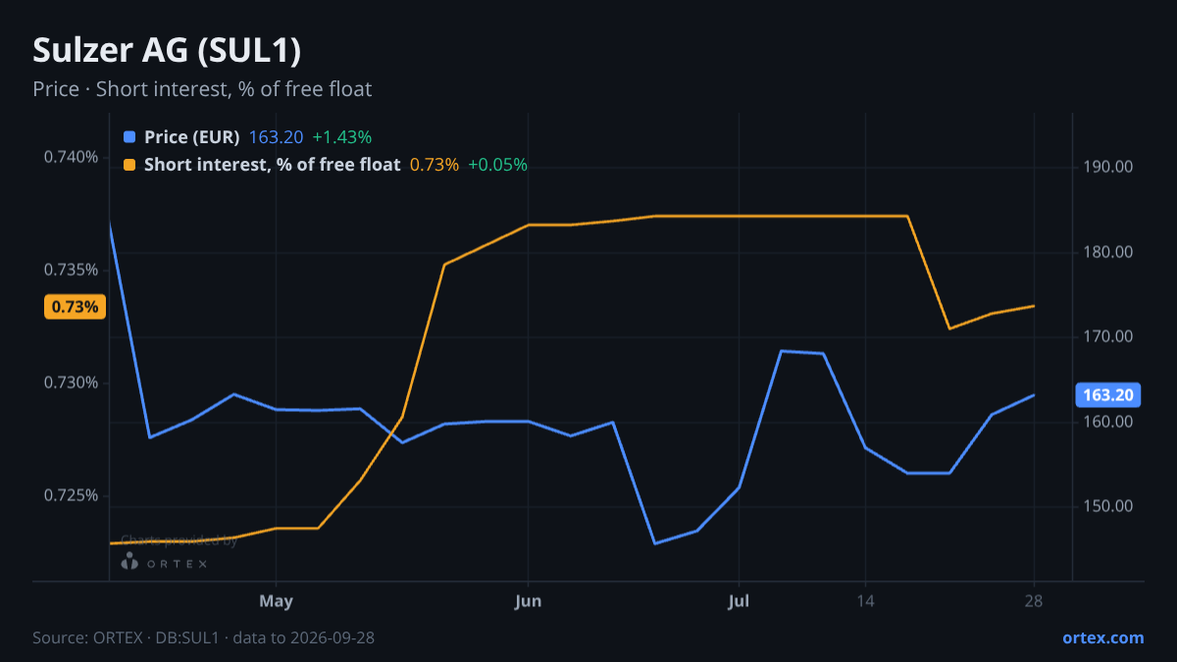Click the 150.00 right axis label
Image resolution: width=1177 pixels, height=662 pixels.
(x=1108, y=506)
